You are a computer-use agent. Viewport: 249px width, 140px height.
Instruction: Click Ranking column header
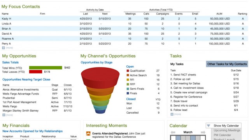point(242,14)
